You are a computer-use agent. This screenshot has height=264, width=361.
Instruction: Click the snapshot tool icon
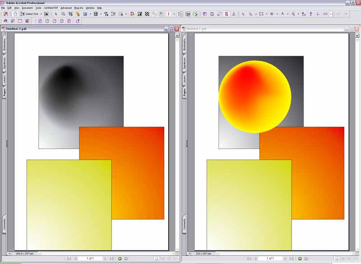pyautogui.click(x=46, y=14)
